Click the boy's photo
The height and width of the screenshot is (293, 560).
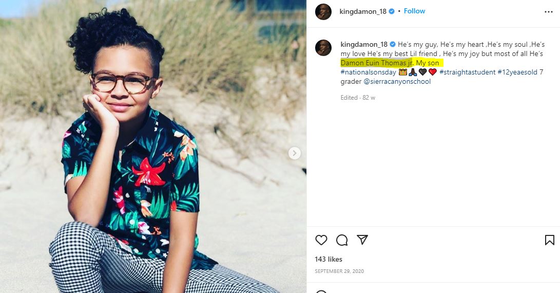point(153,146)
